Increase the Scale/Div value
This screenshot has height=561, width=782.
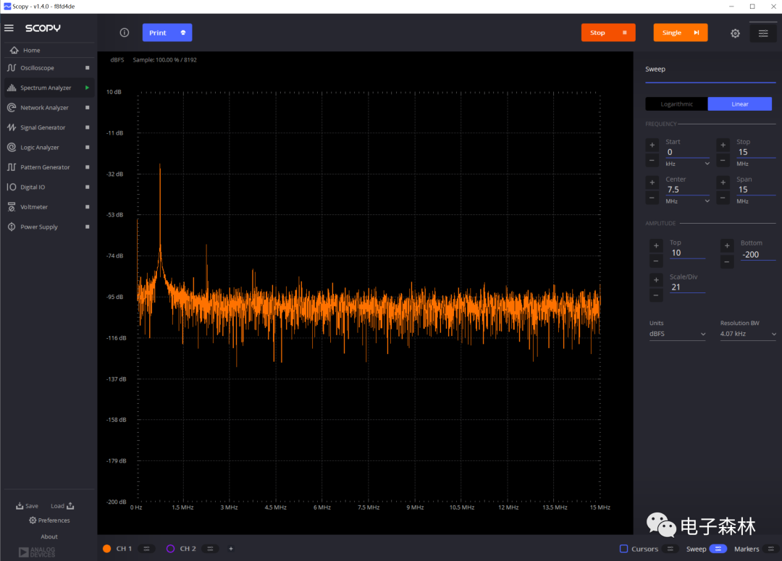coord(656,280)
